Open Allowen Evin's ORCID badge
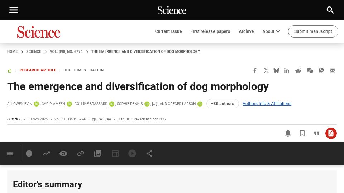Screen dimensions: 344x193 (x=37, y=104)
